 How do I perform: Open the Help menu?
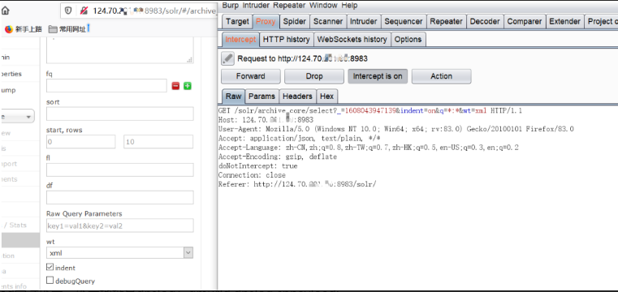(x=349, y=5)
